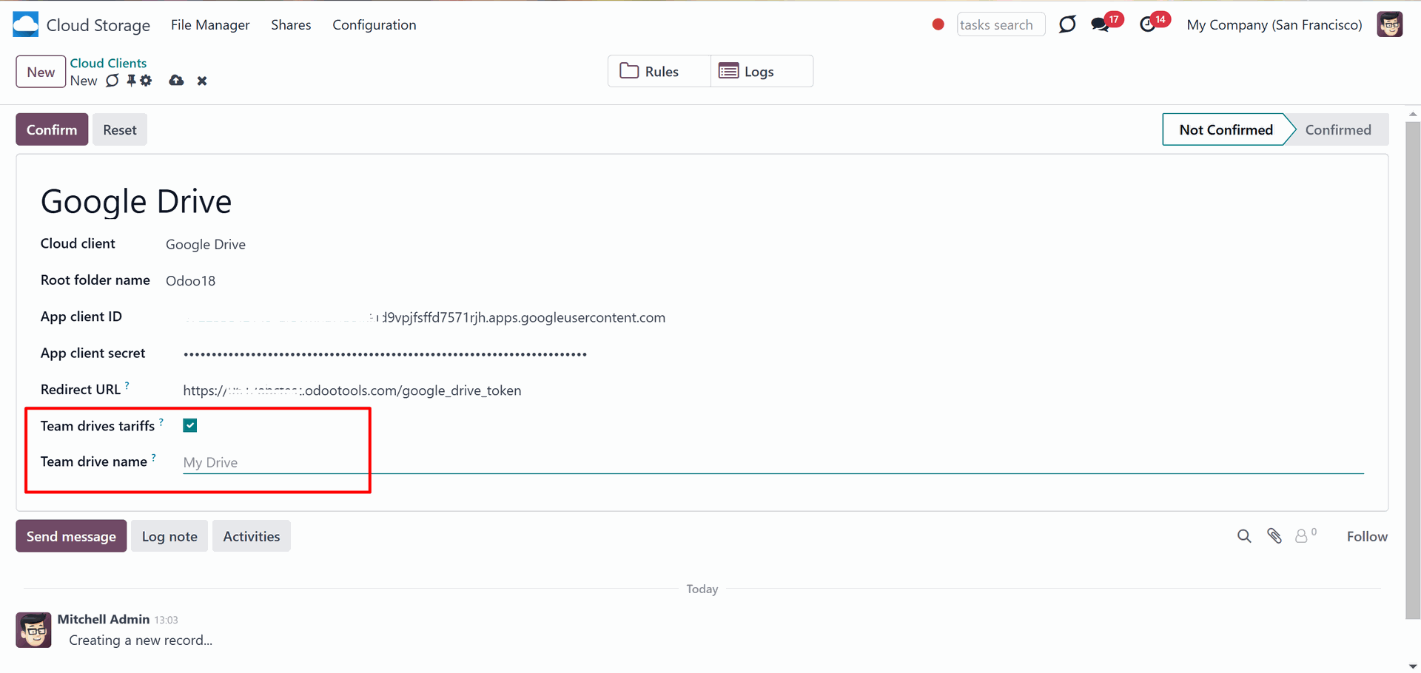The image size is (1421, 673).
Task: Go back via the Cloud Clients breadcrumb
Action: 108,63
